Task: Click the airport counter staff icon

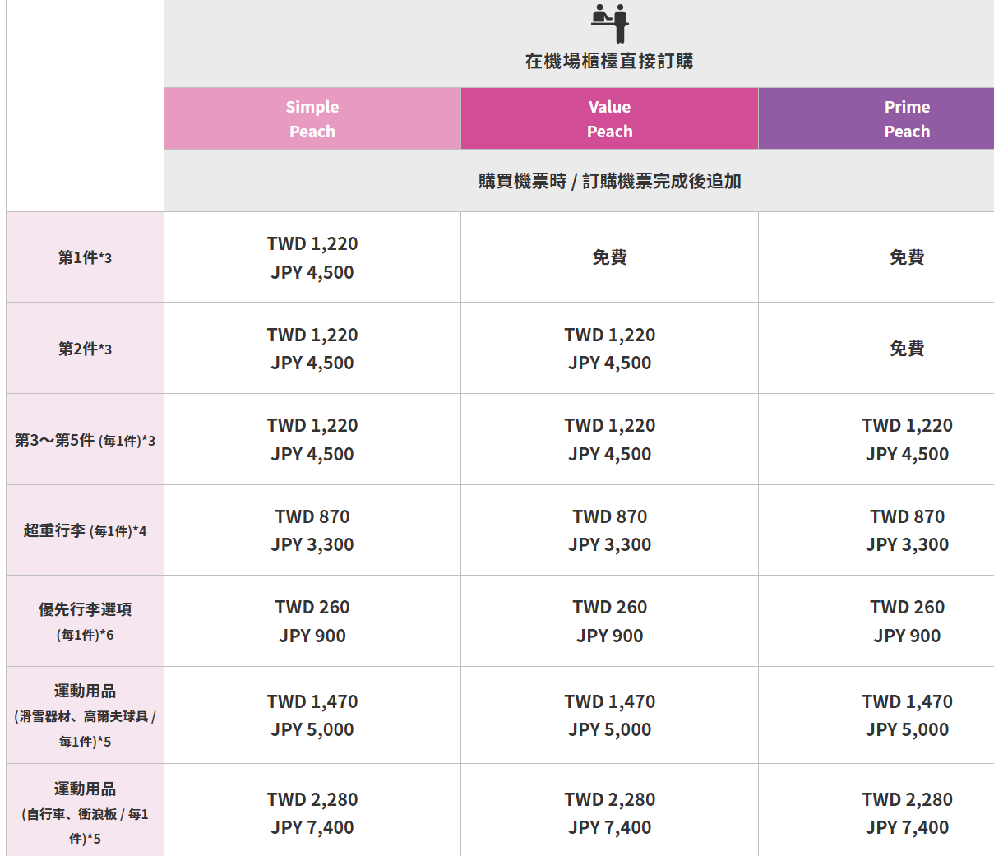Action: click(x=609, y=23)
